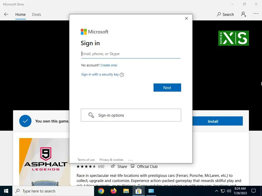This screenshot has width=262, height=196.
Task: Click the dialog footer more-options dots
Action: coord(130,160)
